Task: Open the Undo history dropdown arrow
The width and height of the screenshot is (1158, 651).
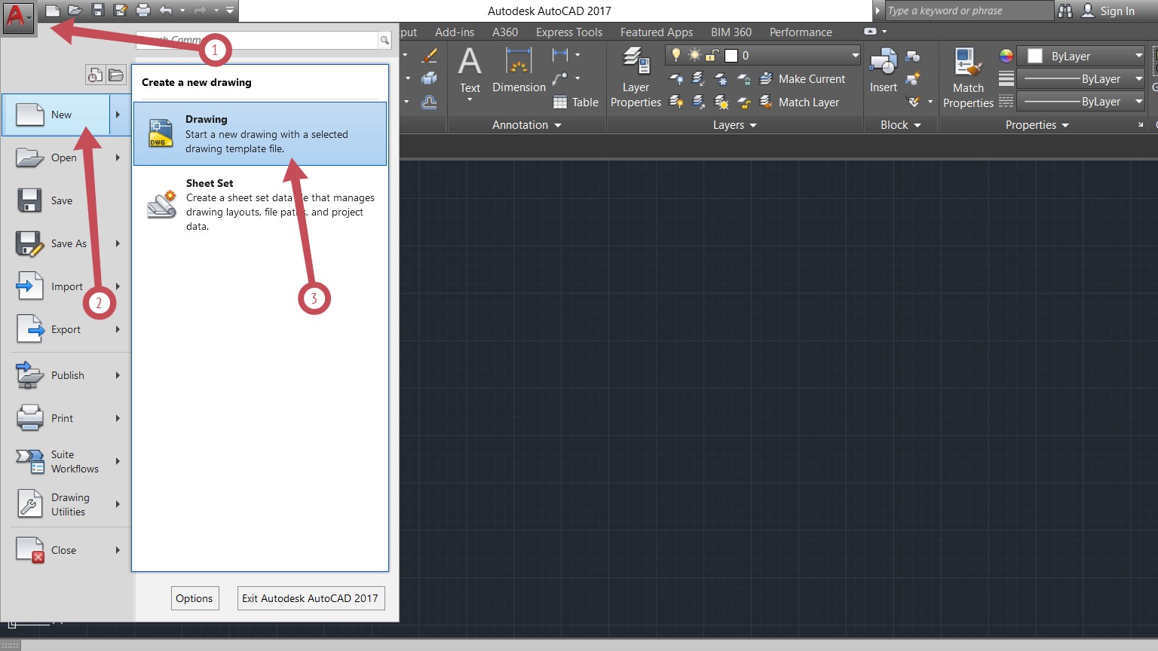Action: pos(182,11)
